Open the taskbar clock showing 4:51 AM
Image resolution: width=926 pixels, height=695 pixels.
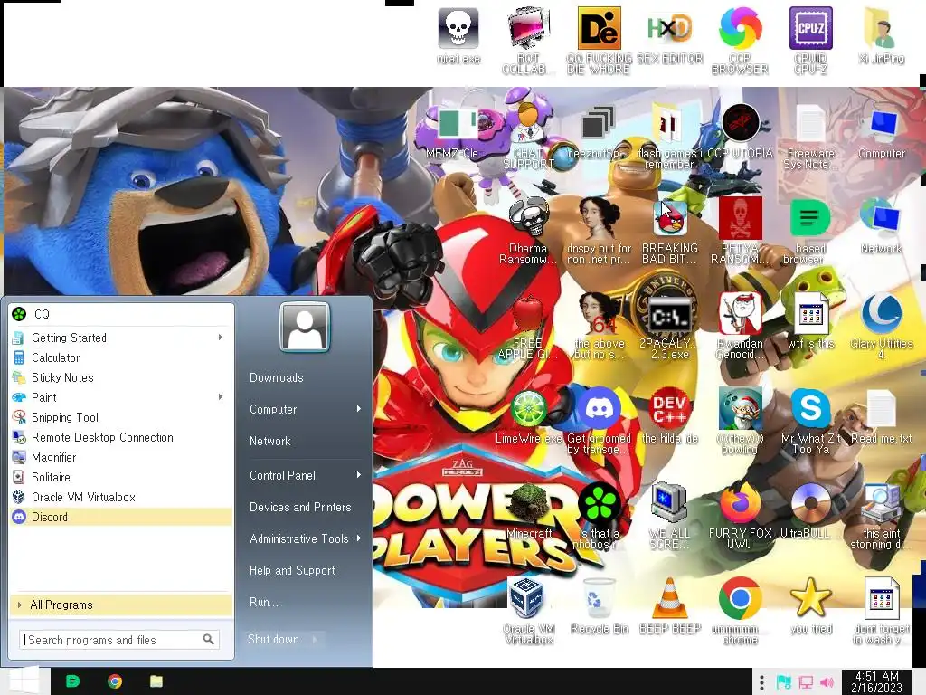tap(877, 682)
